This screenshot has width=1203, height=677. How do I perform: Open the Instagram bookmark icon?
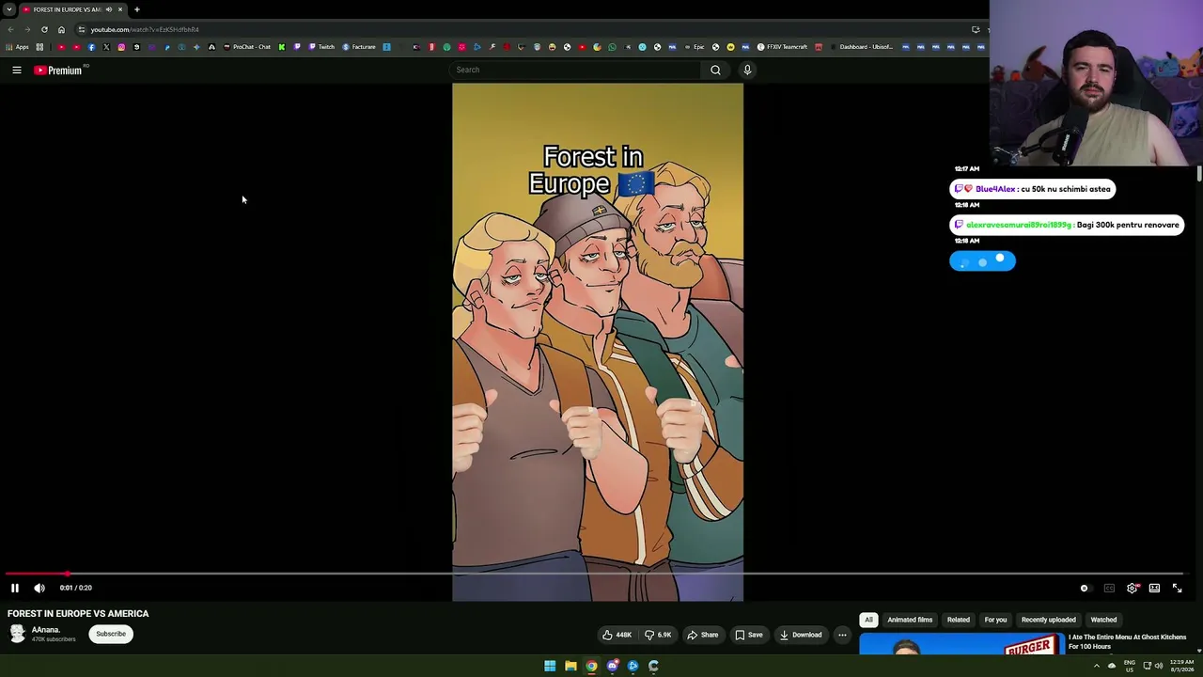coord(121,47)
